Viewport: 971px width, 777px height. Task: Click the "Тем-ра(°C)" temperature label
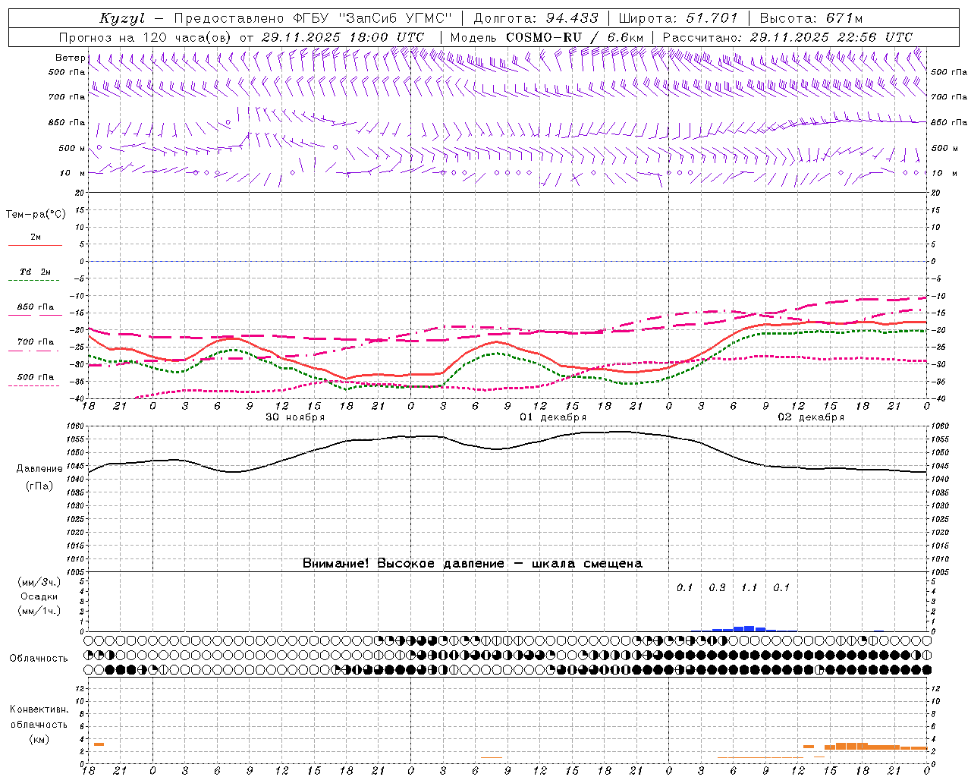[x=36, y=215]
